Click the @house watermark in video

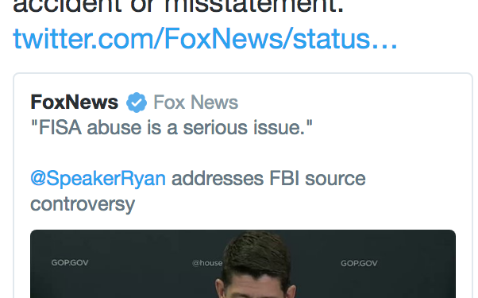click(x=207, y=263)
